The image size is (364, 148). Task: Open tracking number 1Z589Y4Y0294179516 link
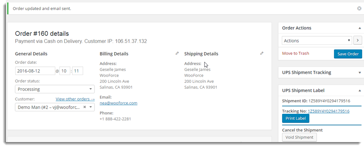(328, 111)
